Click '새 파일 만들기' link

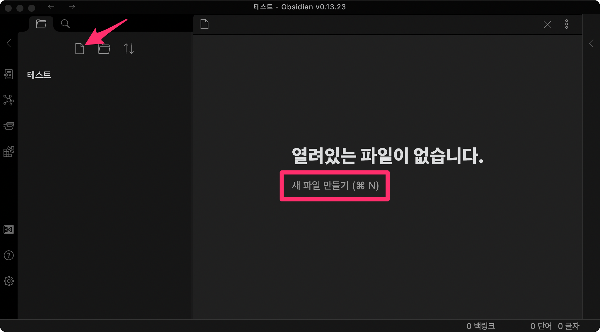tap(335, 186)
